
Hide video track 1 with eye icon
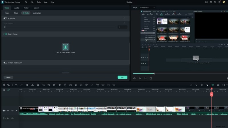(x=17, y=111)
